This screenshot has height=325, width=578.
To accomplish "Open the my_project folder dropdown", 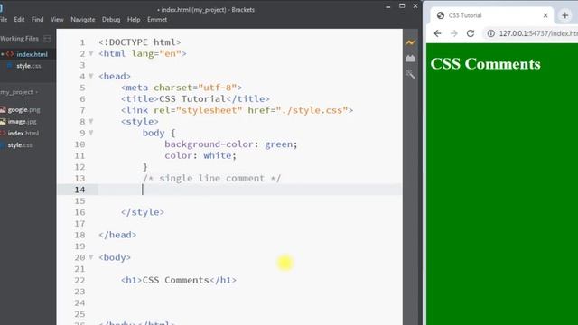I will [x=19, y=92].
